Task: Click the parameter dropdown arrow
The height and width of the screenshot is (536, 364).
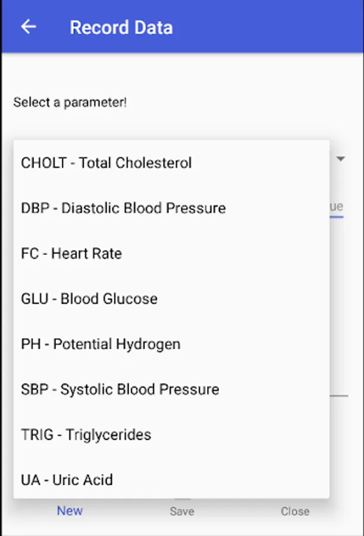Action: point(341,159)
